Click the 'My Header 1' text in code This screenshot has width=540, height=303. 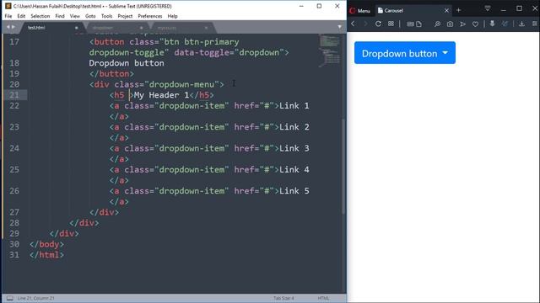pyautogui.click(x=161, y=95)
